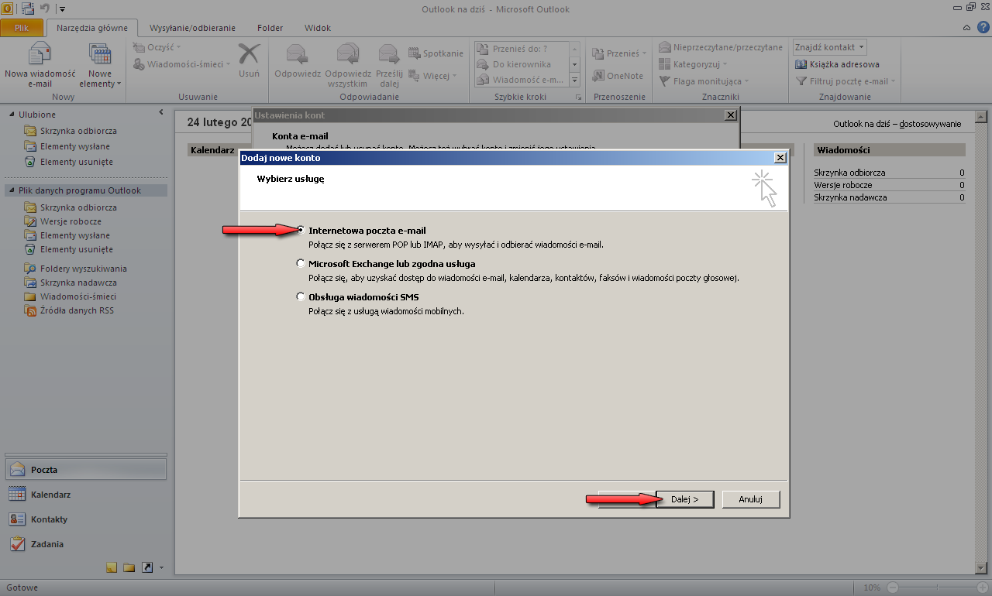Toggle Nieprzeczytane/przeczytane status
Viewport: 992px width, 596px height.
coord(721,47)
